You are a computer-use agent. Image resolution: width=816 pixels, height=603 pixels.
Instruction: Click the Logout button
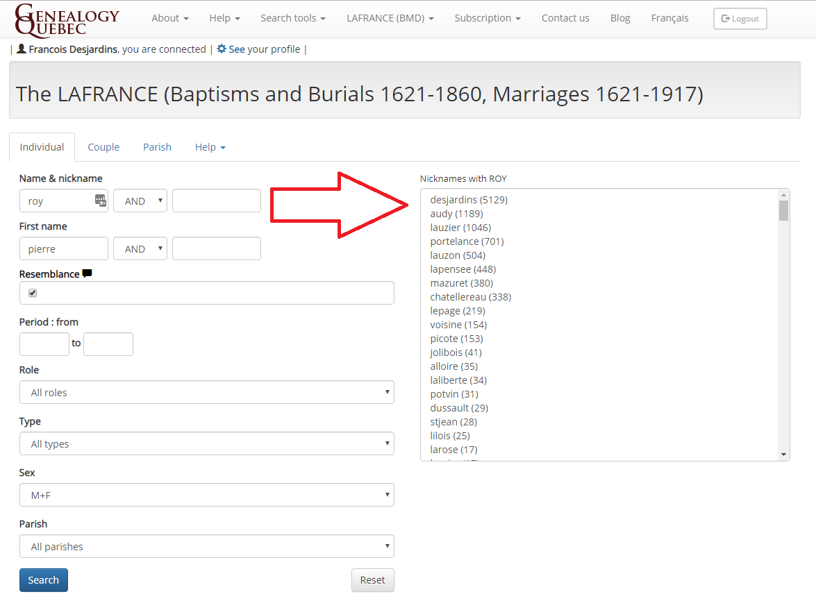pos(740,19)
